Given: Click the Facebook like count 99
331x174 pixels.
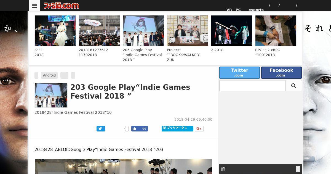Looking at the screenshot, I should (x=144, y=129).
